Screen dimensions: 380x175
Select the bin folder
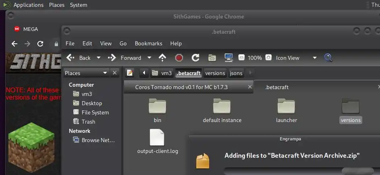157,111
